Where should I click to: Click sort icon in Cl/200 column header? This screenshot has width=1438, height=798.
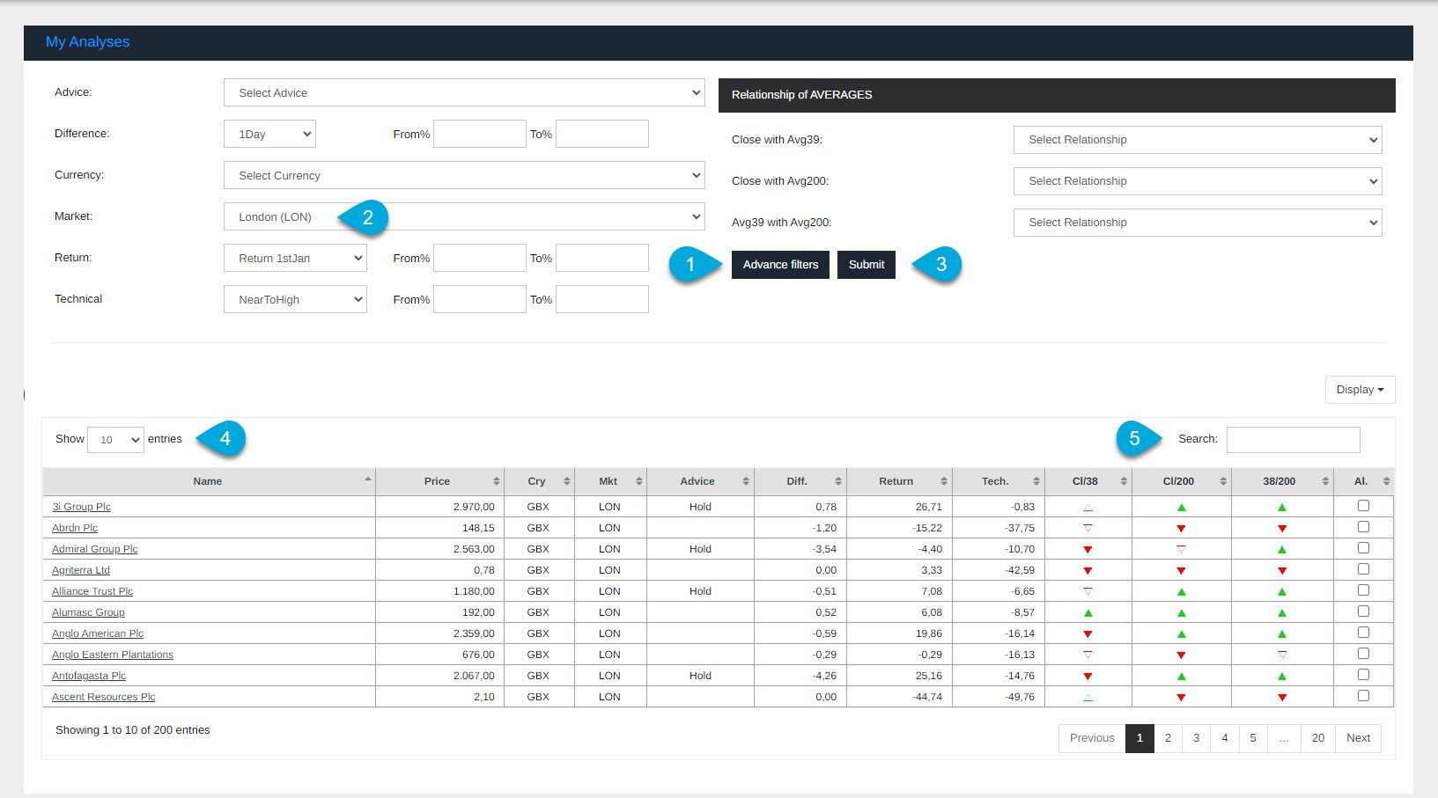1222,481
